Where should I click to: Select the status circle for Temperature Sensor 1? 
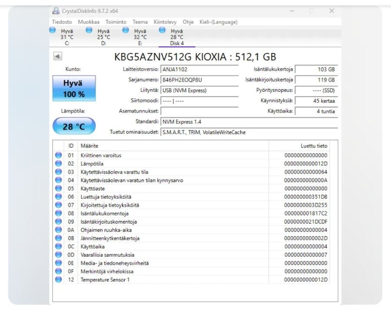point(58,280)
